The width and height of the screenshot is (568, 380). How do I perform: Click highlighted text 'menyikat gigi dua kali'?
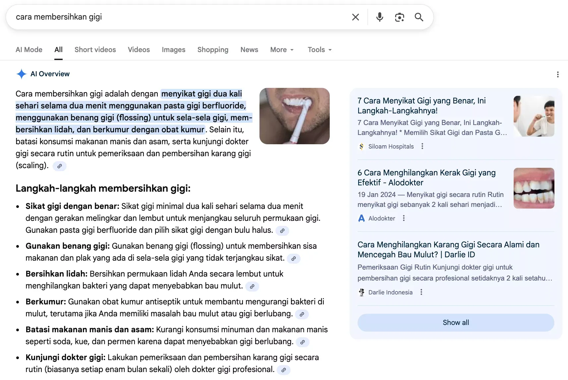point(201,94)
